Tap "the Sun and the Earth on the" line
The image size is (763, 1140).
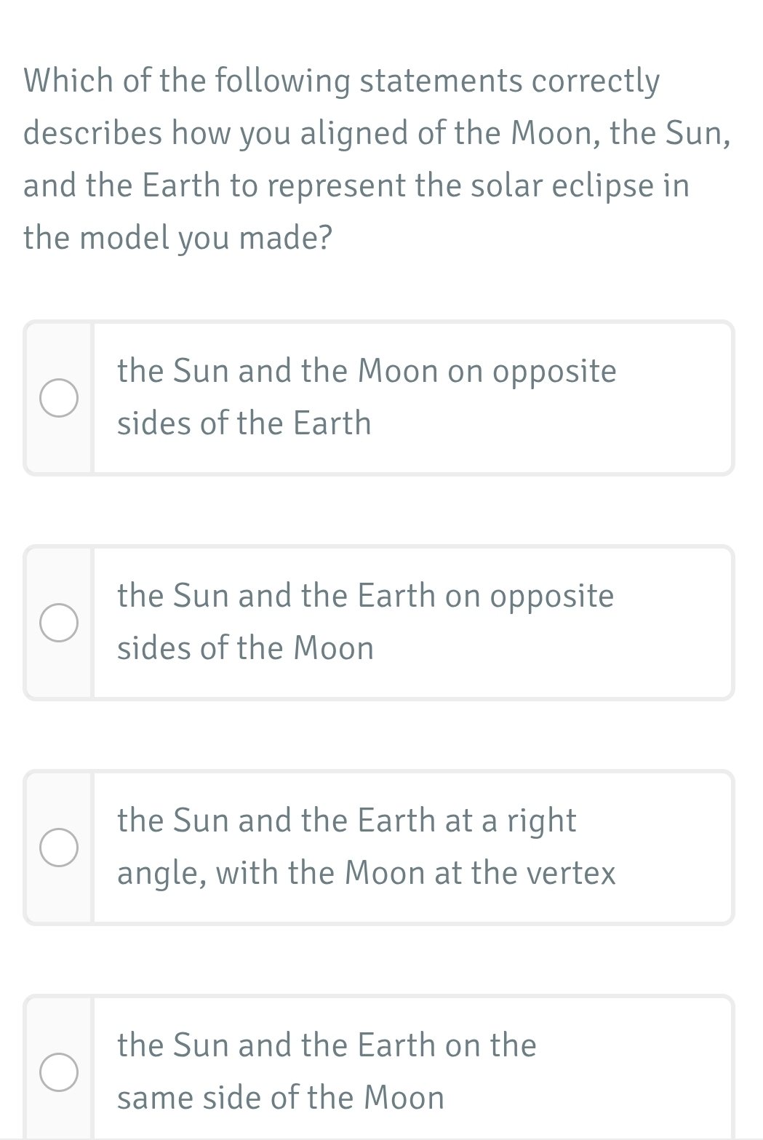pos(327,1045)
